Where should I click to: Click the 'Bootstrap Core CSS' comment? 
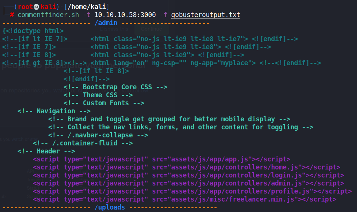(x=115, y=87)
